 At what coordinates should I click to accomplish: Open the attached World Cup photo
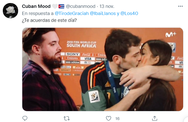[103, 69]
